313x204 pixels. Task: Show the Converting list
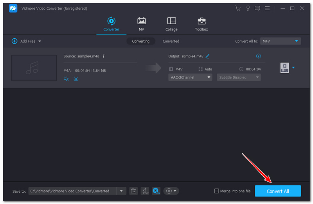tap(141, 41)
